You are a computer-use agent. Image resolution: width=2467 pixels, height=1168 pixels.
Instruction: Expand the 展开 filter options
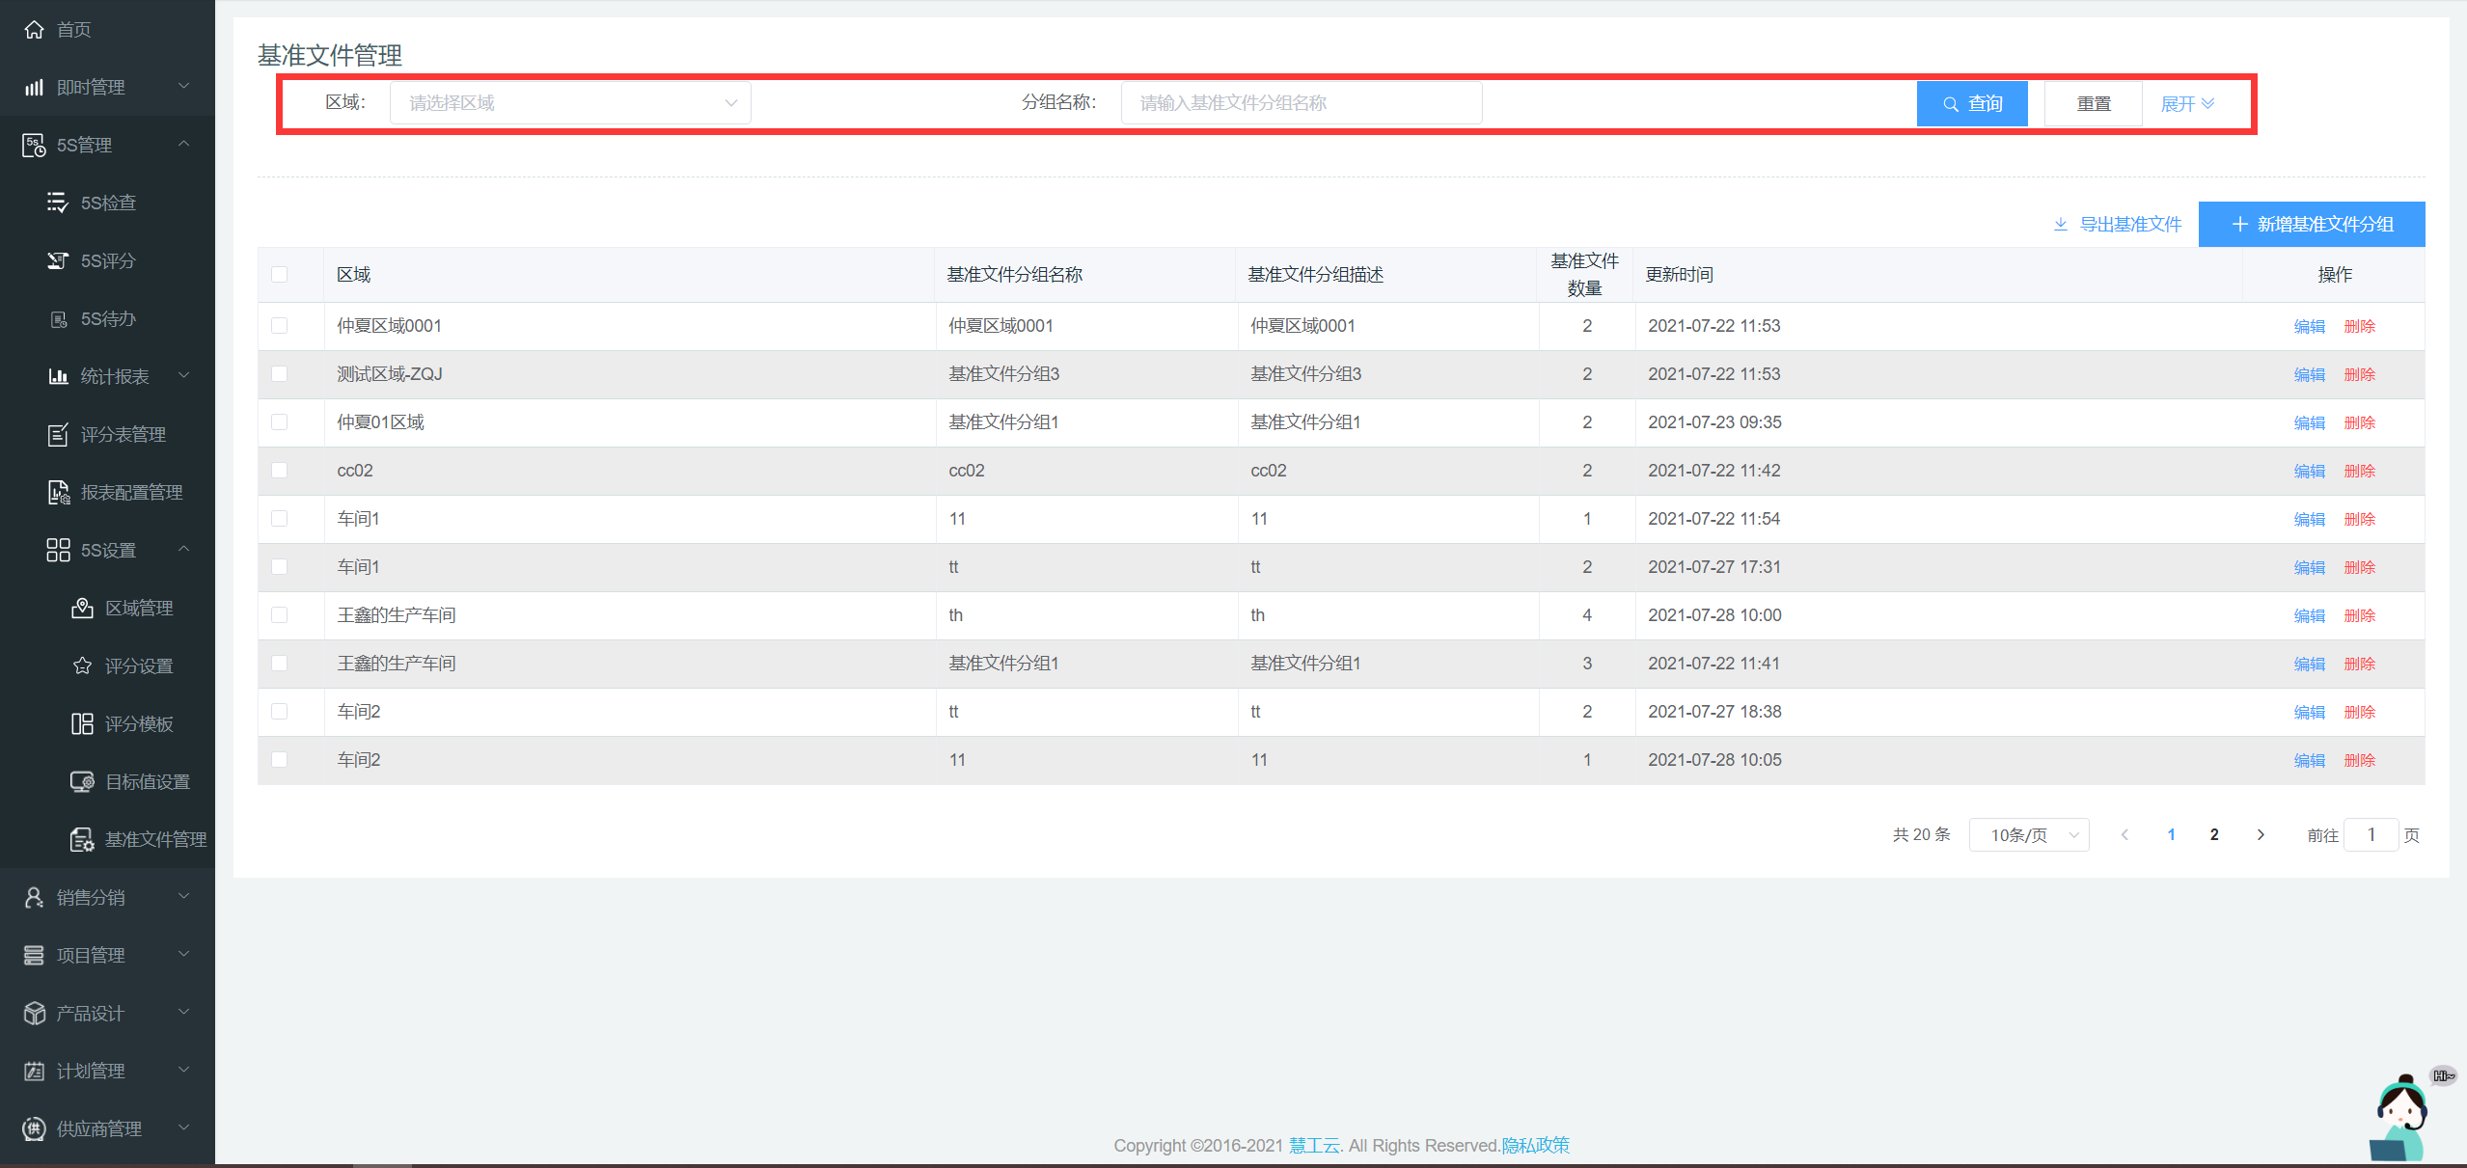point(2186,103)
